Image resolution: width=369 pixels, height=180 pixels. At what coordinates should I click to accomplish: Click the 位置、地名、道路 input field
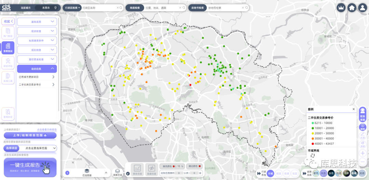click(x=162, y=8)
